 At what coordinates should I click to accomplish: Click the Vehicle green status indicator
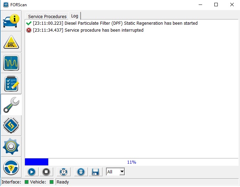coord(52,182)
